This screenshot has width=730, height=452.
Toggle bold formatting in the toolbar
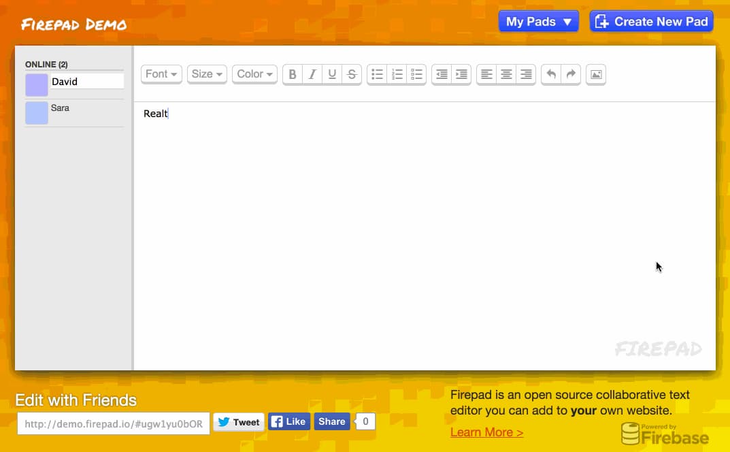[x=293, y=74]
